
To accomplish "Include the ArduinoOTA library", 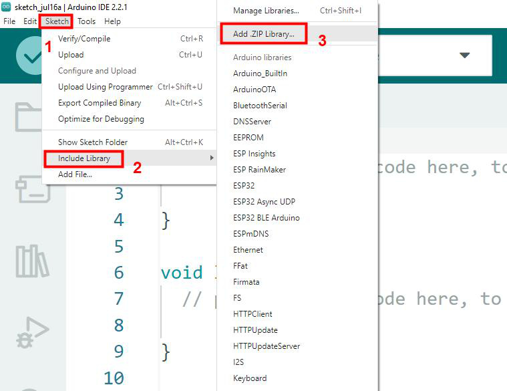I will [x=297, y=90].
